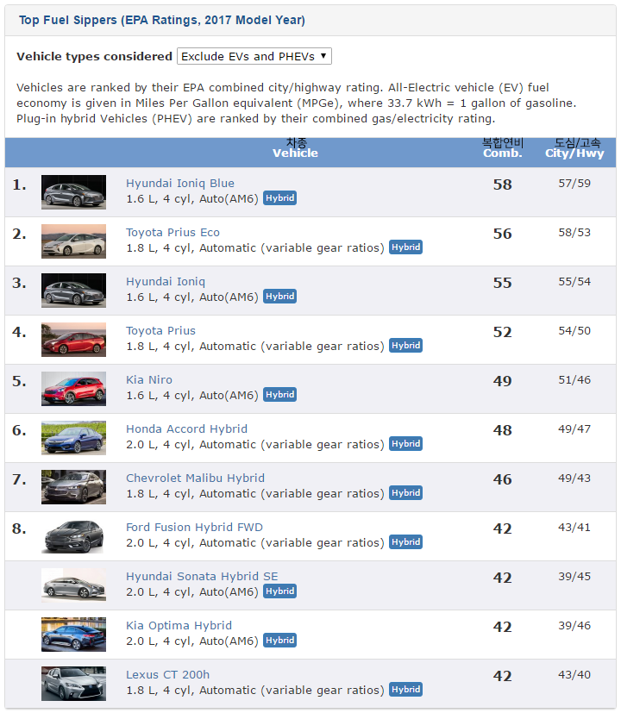621x713 pixels.
Task: Open the Hyundai Sonata Hybrid thumbnail
Action: 73,585
